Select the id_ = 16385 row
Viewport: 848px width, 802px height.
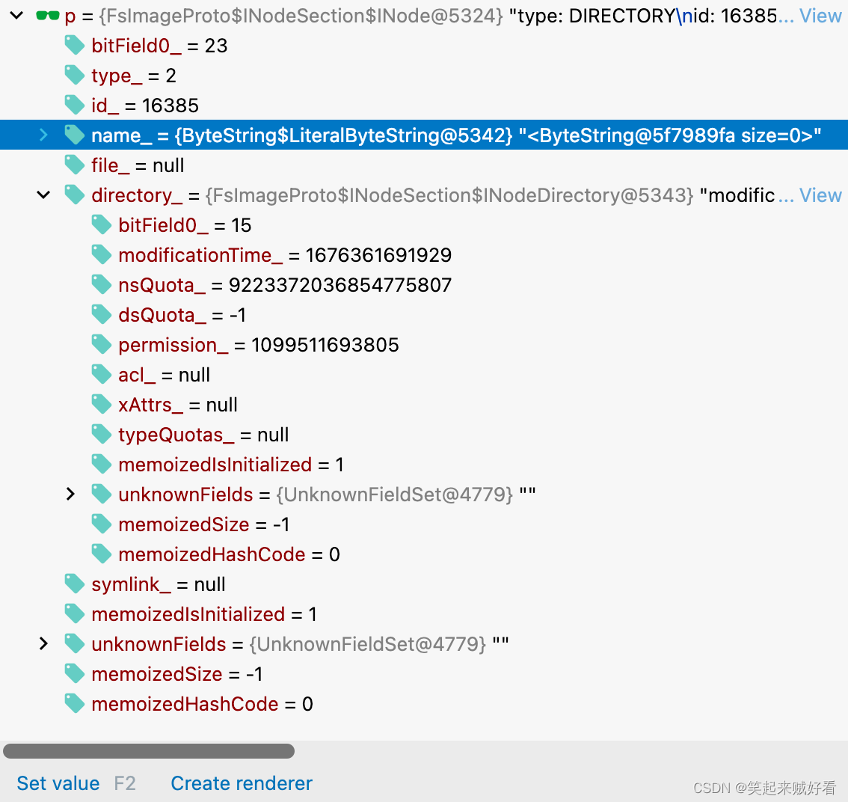pos(424,105)
